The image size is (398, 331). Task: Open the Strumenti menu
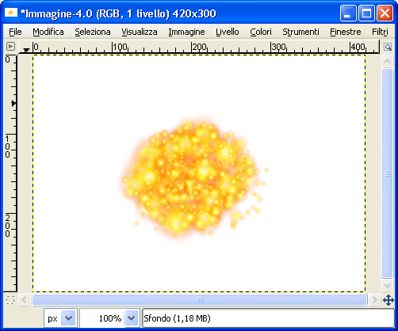(300, 32)
